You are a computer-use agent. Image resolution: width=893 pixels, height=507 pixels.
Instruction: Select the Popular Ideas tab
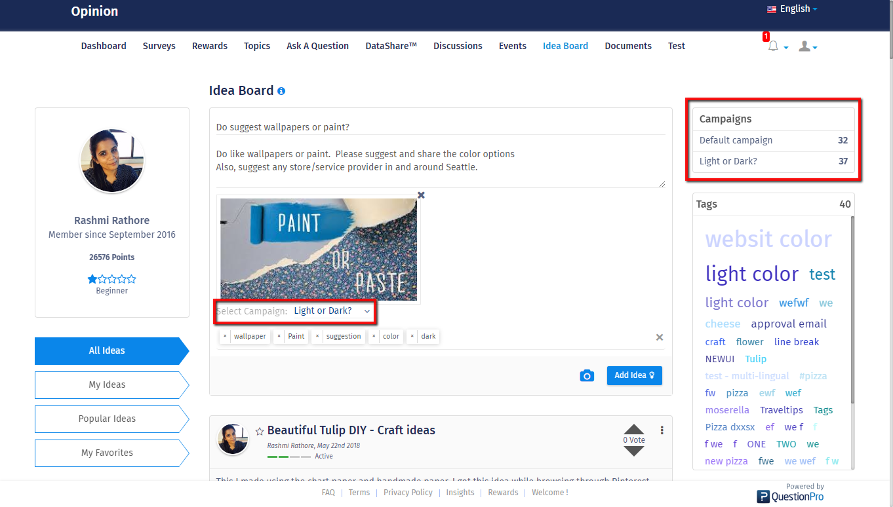[108, 419]
